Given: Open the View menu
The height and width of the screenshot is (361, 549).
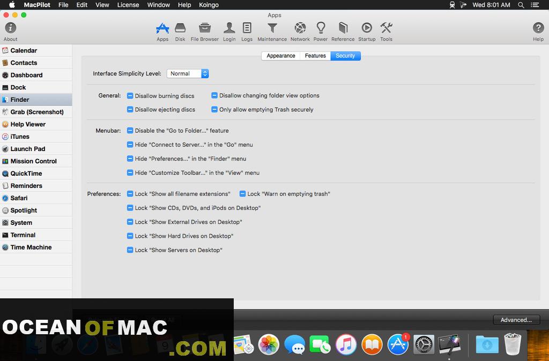Looking at the screenshot, I should click(x=102, y=5).
